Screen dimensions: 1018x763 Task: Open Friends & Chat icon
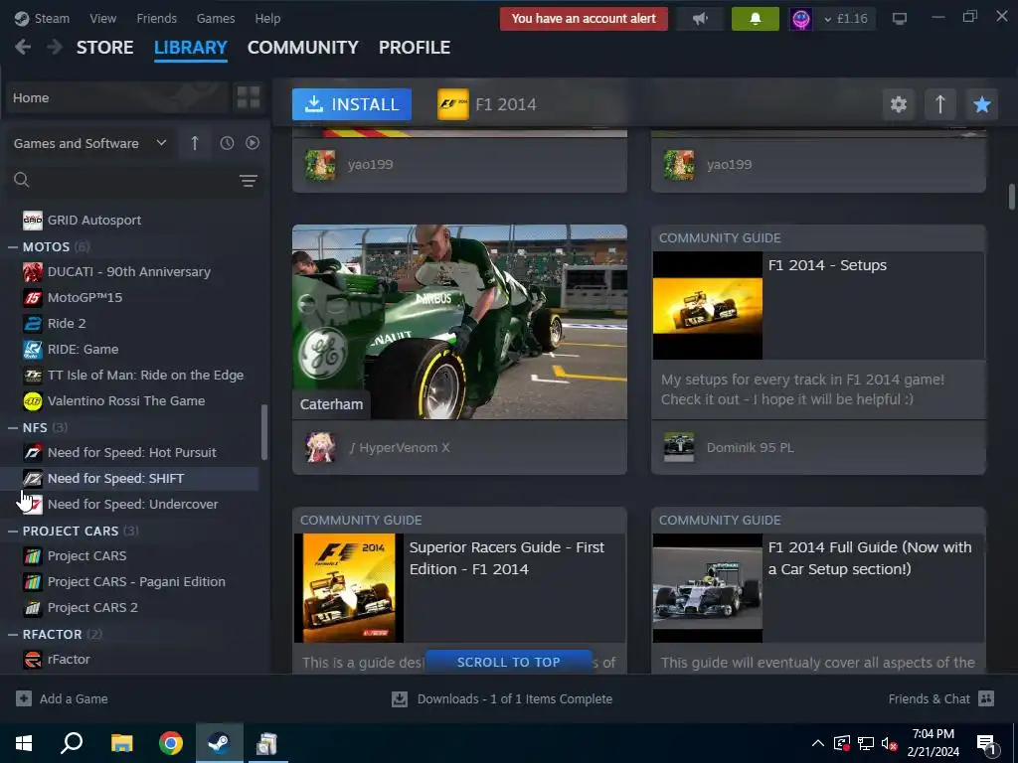986,698
